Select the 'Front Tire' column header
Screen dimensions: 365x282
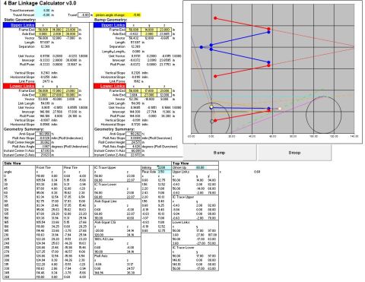coord(43,168)
